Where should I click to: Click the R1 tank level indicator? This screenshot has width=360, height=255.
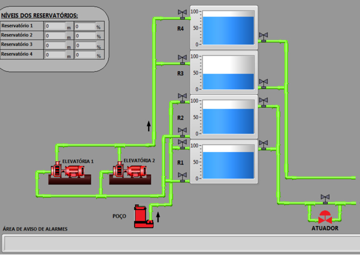(x=224, y=162)
